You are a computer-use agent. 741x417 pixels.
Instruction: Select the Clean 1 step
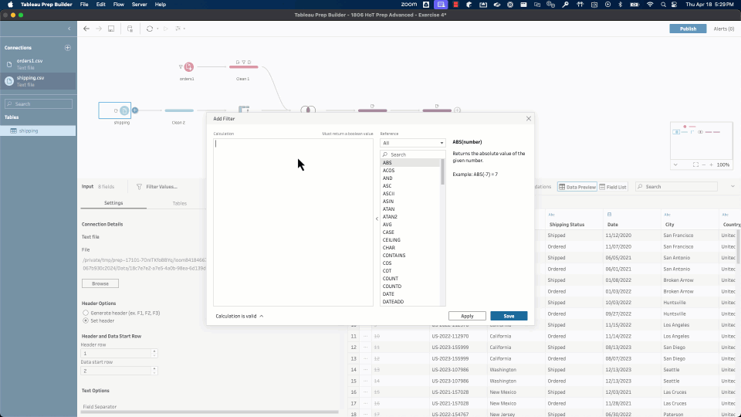[243, 67]
